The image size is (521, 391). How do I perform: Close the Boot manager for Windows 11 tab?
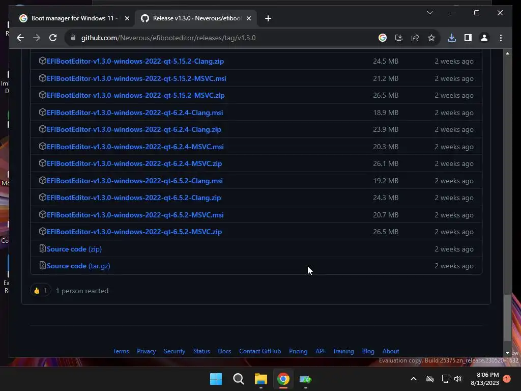tap(127, 18)
